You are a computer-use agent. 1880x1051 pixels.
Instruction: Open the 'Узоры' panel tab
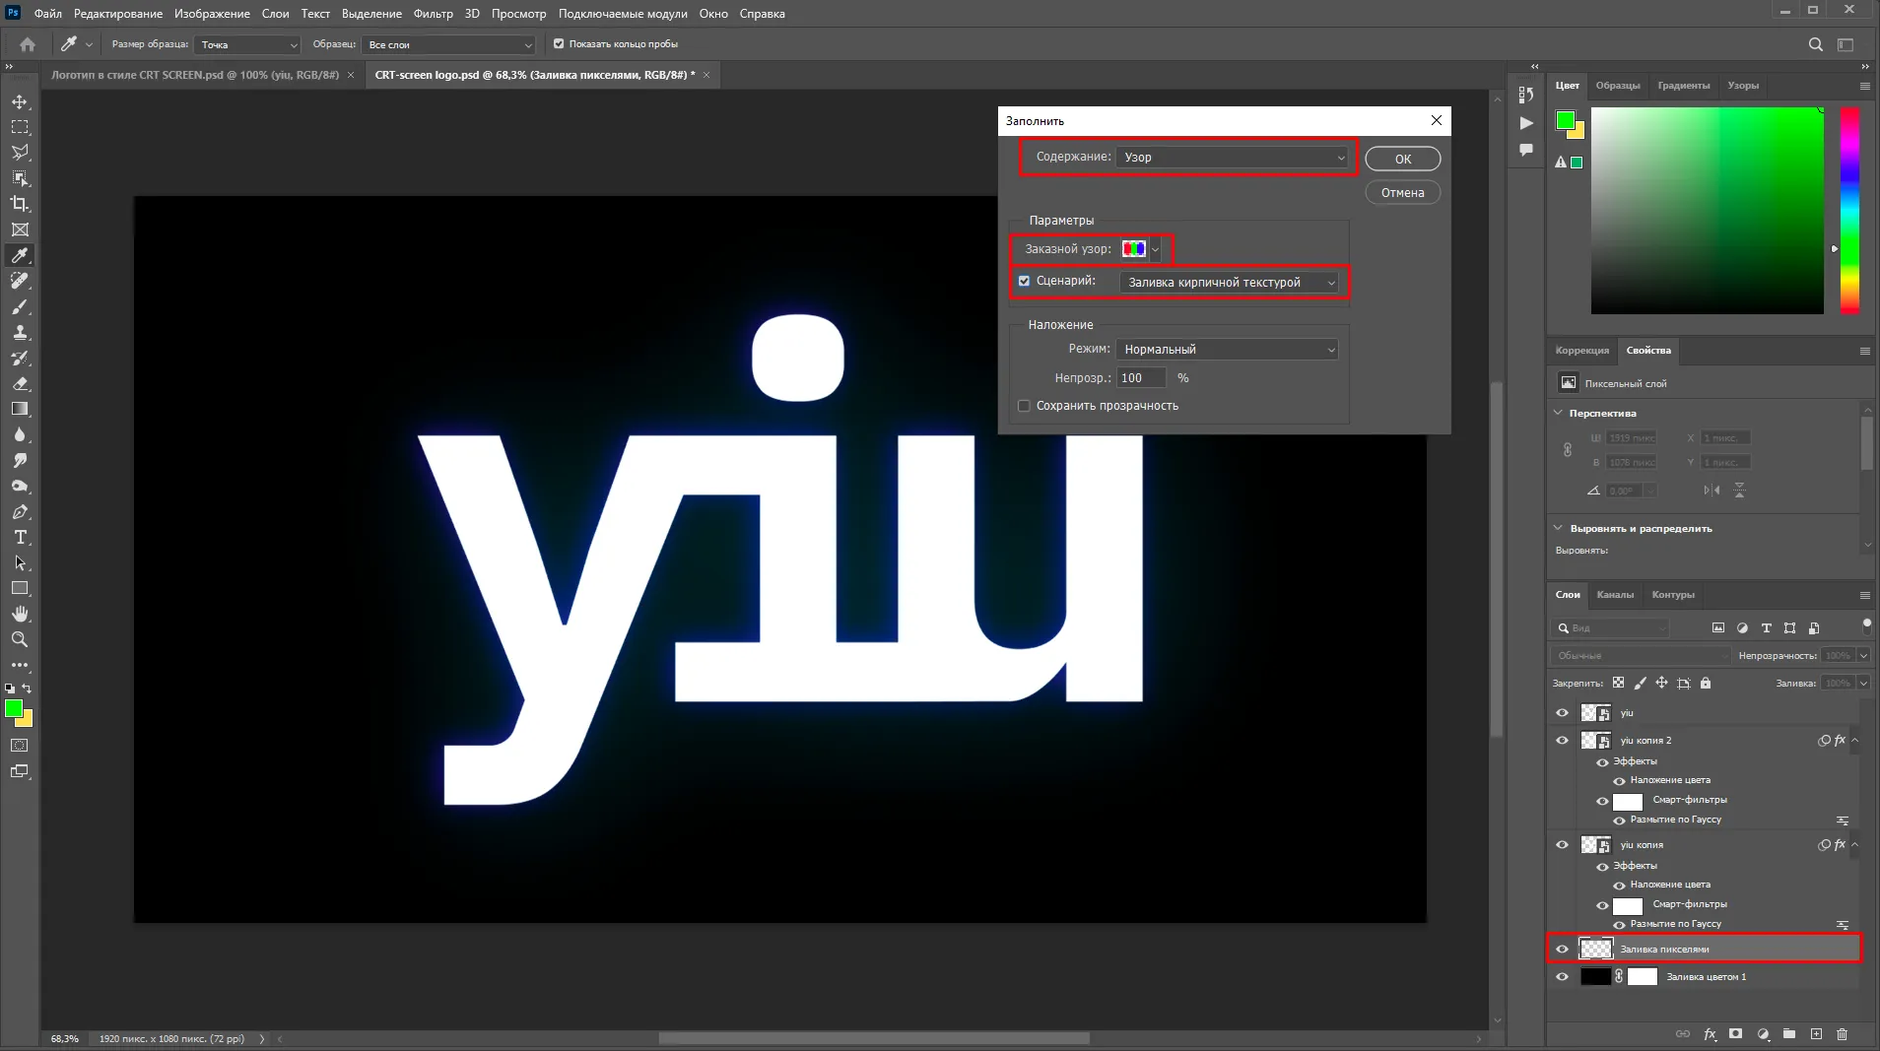coord(1743,86)
